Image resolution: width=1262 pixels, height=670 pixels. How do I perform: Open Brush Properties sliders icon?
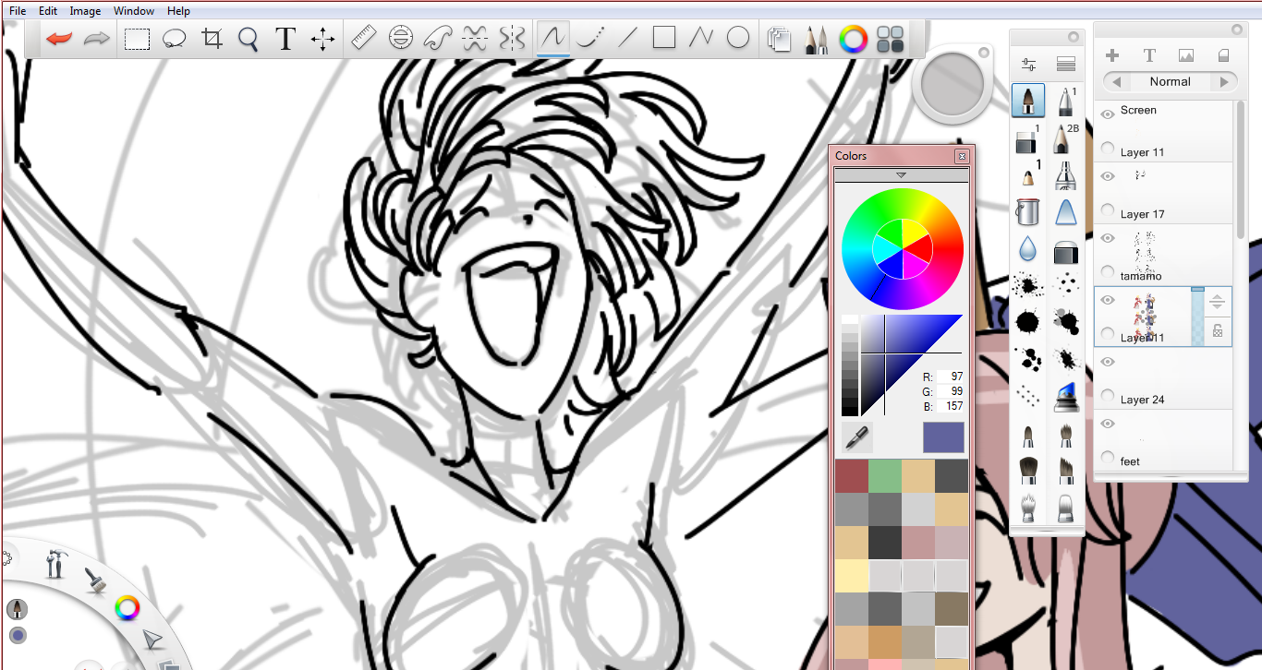coord(1029,65)
